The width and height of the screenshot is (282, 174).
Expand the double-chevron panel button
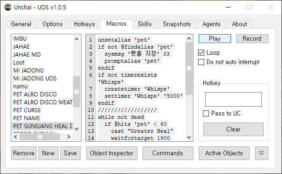(x=261, y=153)
